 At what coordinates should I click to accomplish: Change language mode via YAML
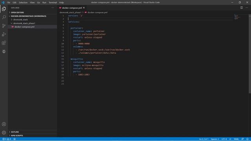(236, 139)
